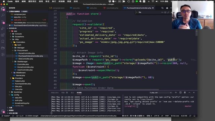The width and height of the screenshot is (215, 121).
Task: Open the Source Control view
Action: [3, 22]
